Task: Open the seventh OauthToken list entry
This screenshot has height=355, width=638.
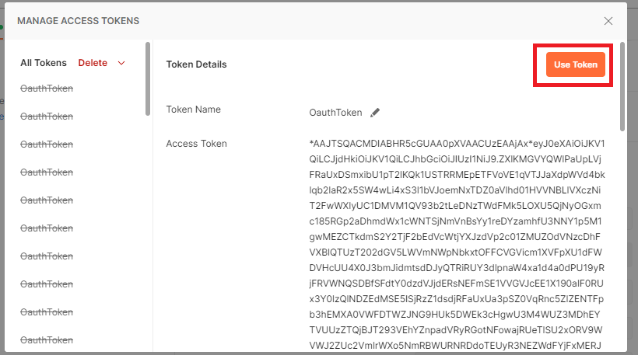Action: pyautogui.click(x=47, y=256)
